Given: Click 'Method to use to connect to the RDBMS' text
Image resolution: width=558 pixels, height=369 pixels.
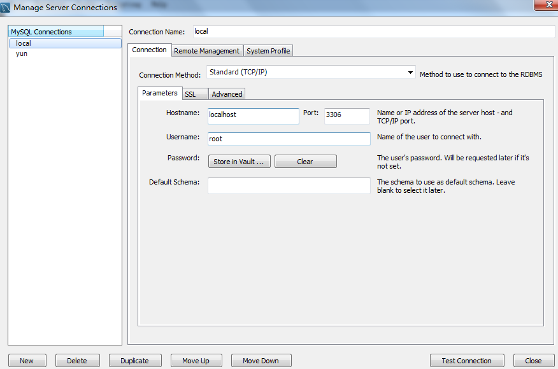Looking at the screenshot, I should pos(481,74).
